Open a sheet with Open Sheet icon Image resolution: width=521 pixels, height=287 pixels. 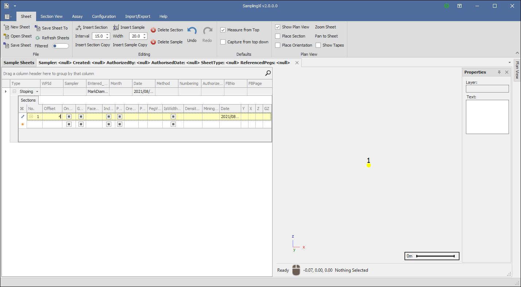(x=6, y=36)
